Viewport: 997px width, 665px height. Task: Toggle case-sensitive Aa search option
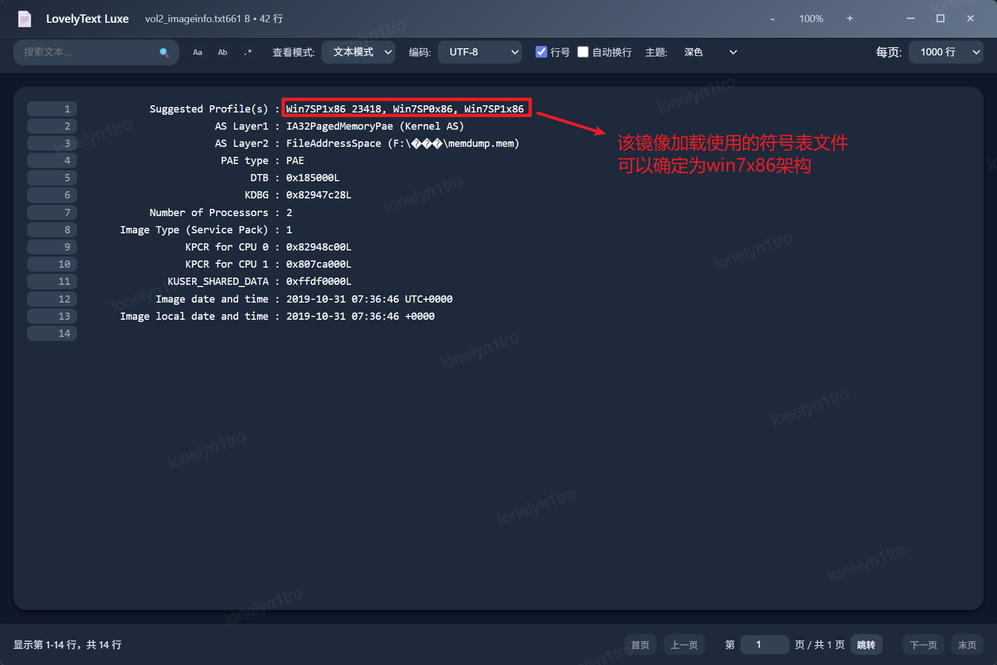click(198, 53)
